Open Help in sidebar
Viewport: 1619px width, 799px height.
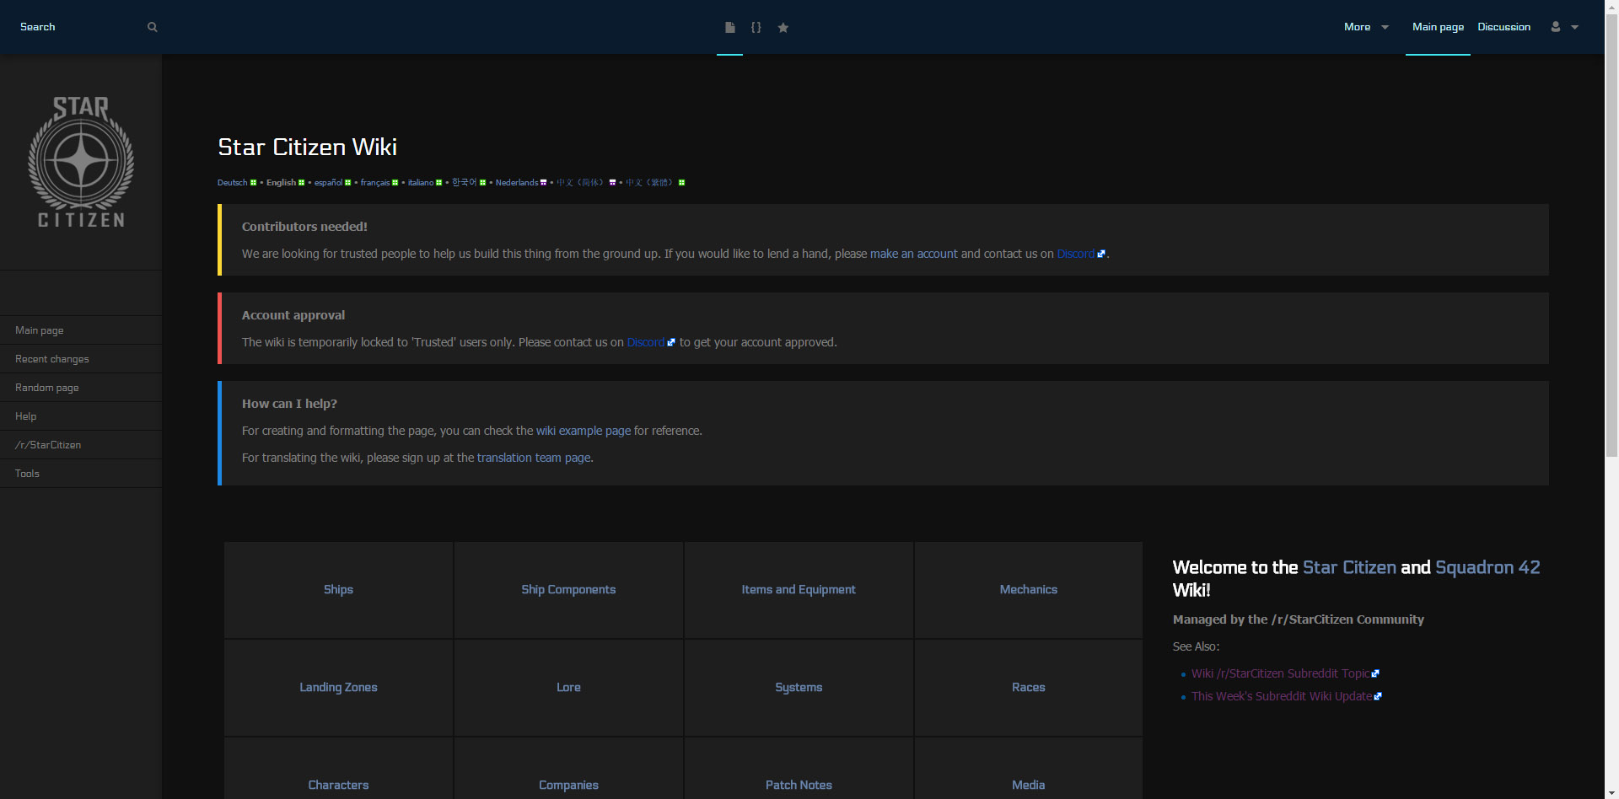81,416
